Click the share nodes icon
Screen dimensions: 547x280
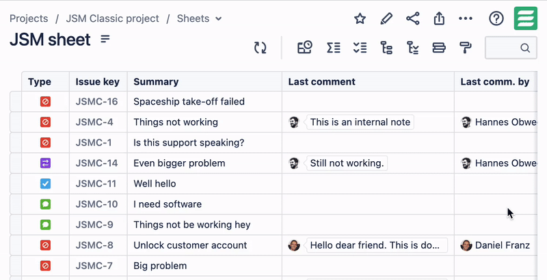(x=413, y=19)
